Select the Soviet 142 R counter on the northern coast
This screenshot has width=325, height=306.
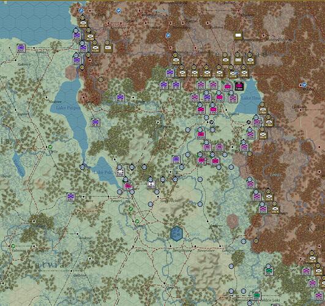pos(83,23)
